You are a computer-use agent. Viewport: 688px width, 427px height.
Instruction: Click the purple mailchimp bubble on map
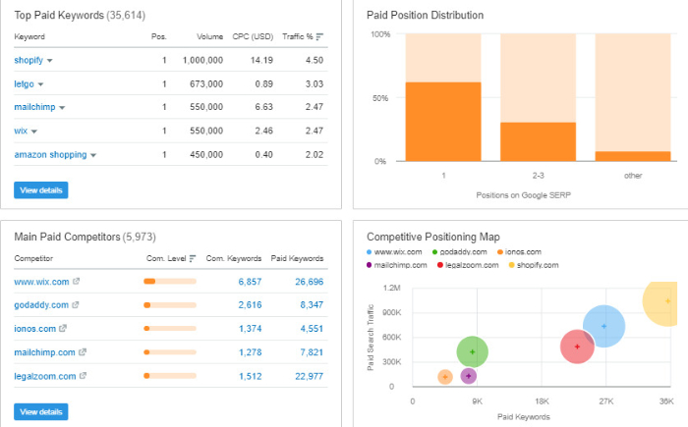coord(468,376)
